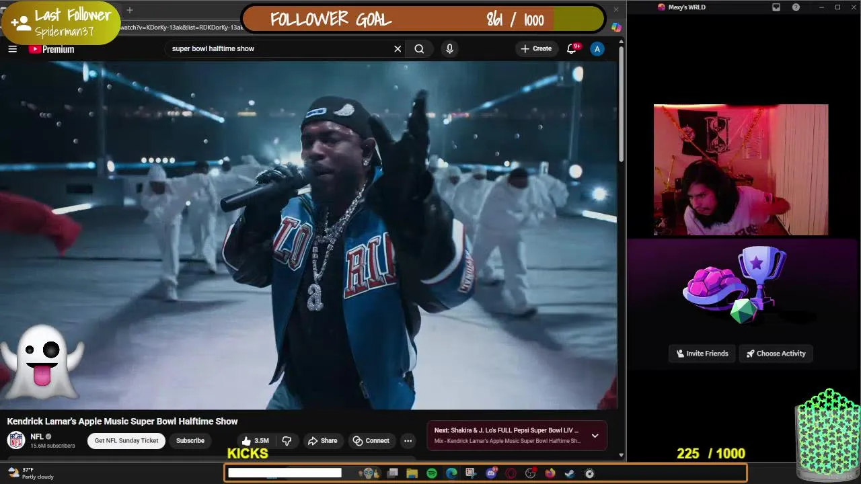Image resolution: width=861 pixels, height=484 pixels.
Task: Open the NFL channel avatar
Action: [x=16, y=440]
